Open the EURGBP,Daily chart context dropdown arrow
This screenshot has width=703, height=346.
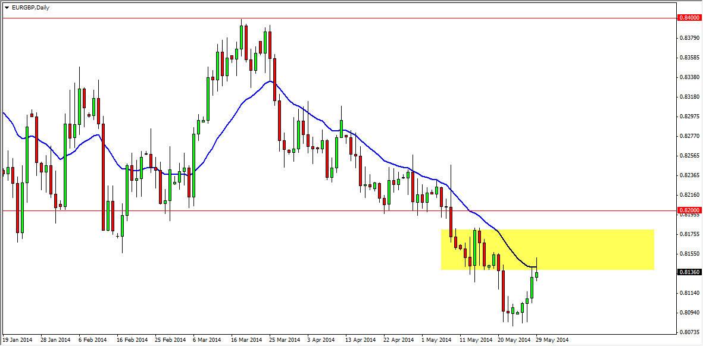click(x=7, y=7)
